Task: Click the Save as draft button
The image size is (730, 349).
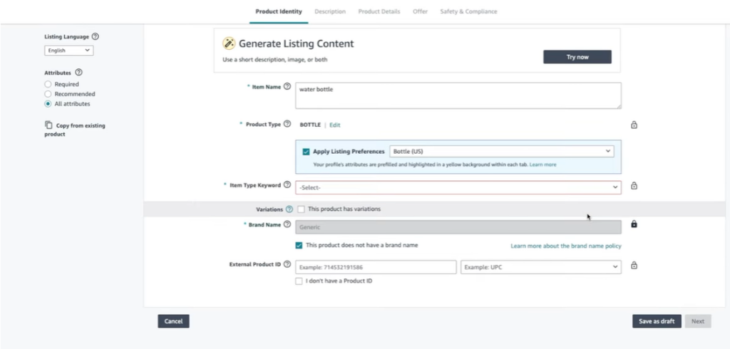Action: pyautogui.click(x=657, y=321)
